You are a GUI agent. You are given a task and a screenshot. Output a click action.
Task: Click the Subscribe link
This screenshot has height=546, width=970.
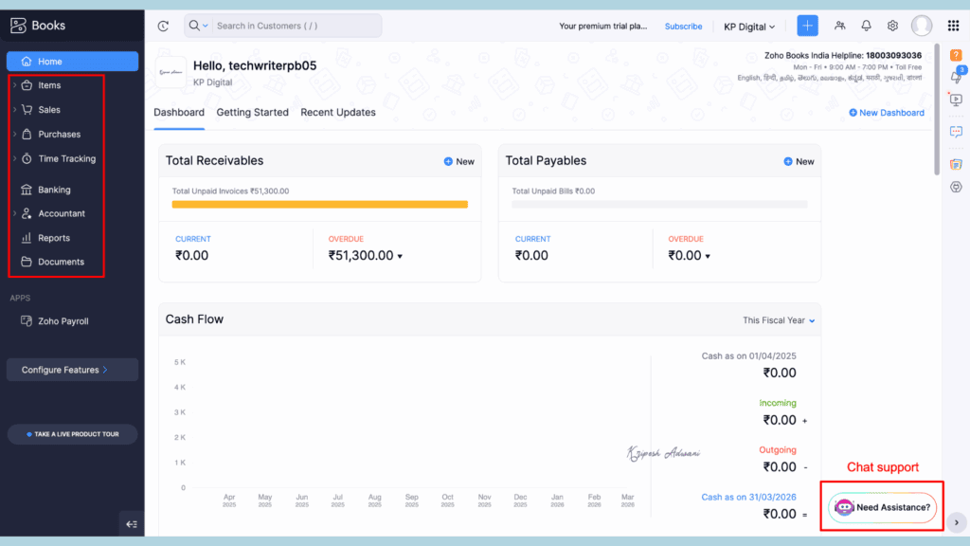[683, 27]
